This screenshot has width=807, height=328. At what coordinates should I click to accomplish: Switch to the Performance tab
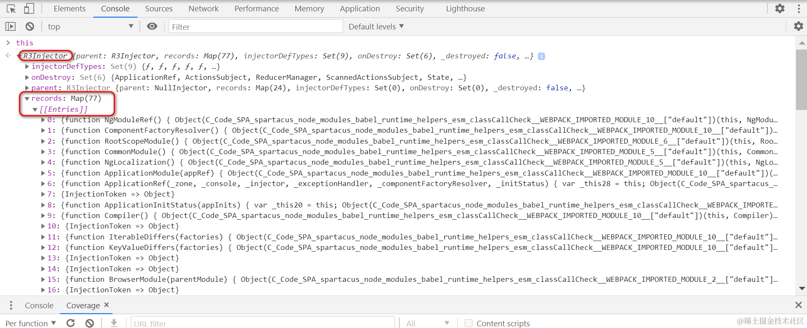click(x=257, y=8)
